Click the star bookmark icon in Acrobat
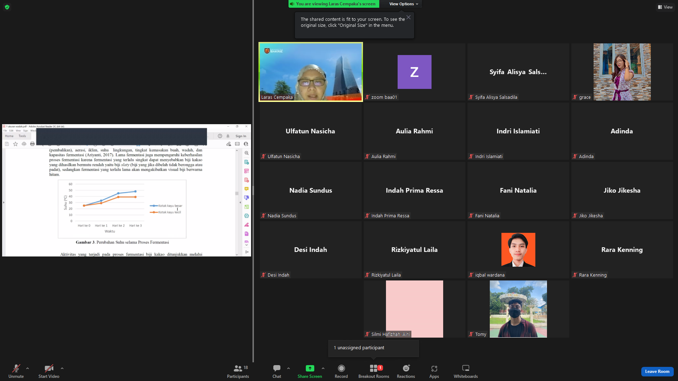The image size is (678, 381). tap(15, 144)
